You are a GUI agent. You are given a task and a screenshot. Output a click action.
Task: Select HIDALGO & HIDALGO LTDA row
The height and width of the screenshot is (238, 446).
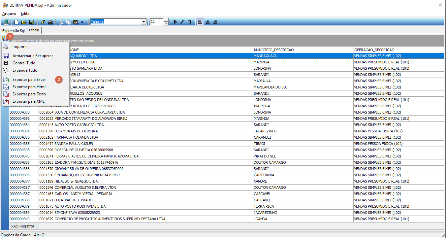click(x=226, y=182)
